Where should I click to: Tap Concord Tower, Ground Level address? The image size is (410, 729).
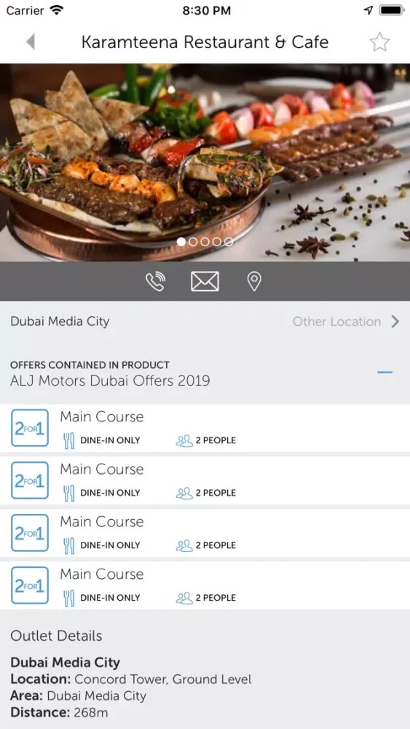point(163,679)
